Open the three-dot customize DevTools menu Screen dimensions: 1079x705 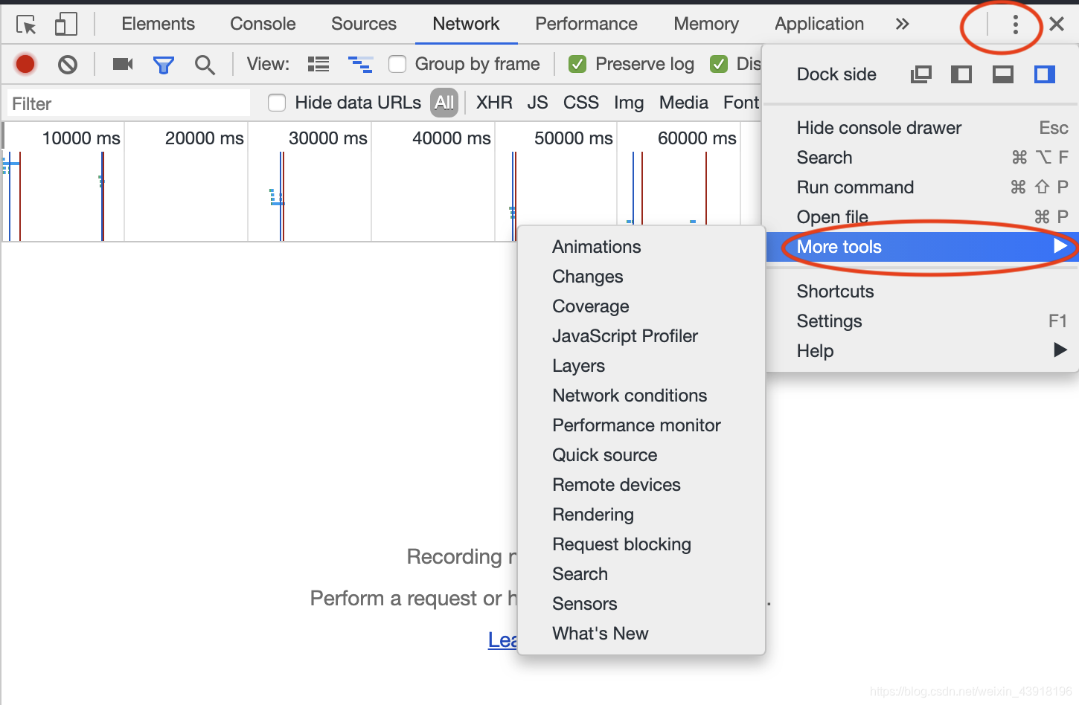pos(1015,25)
